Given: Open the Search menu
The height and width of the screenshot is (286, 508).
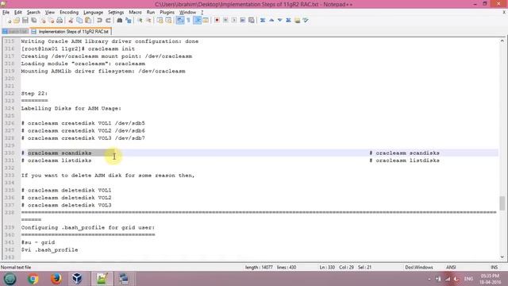Looking at the screenshot, I should click(33, 13).
